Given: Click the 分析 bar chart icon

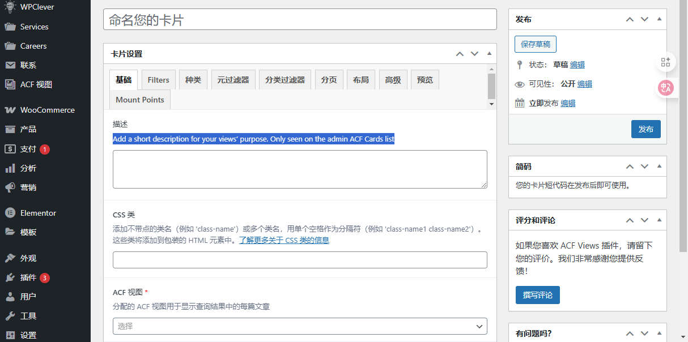Looking at the screenshot, I should [x=10, y=168].
